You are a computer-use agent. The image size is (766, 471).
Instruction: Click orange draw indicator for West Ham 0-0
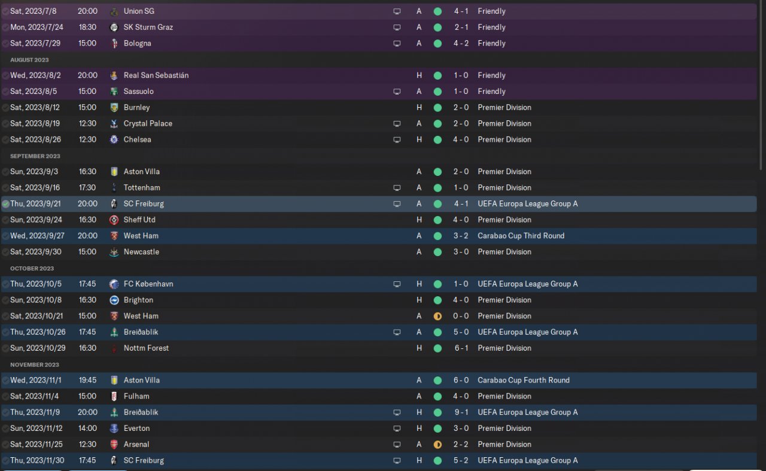437,316
